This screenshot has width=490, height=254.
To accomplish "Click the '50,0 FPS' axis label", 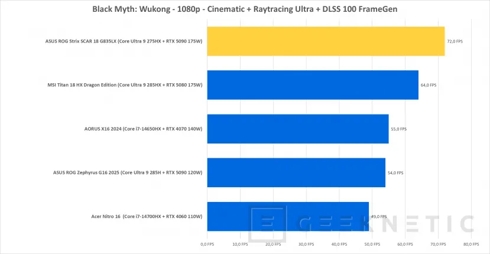I will (372, 245).
